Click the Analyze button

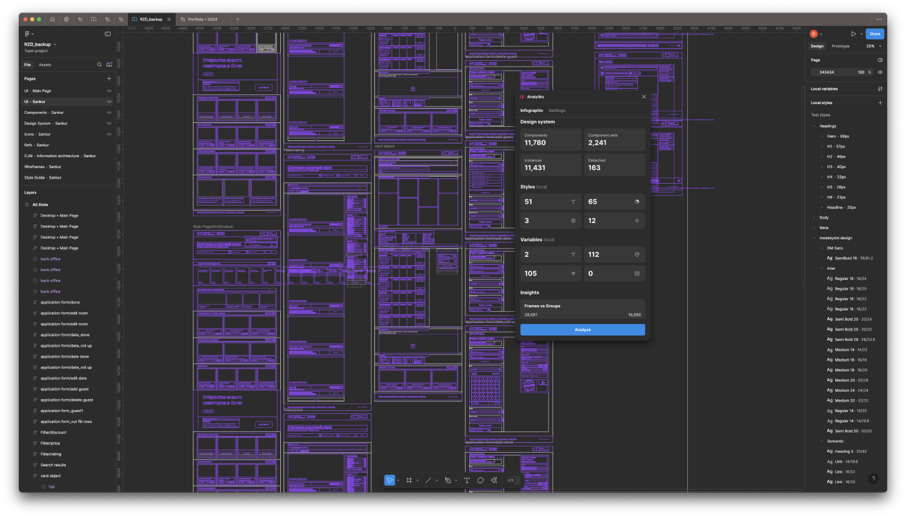pos(582,329)
